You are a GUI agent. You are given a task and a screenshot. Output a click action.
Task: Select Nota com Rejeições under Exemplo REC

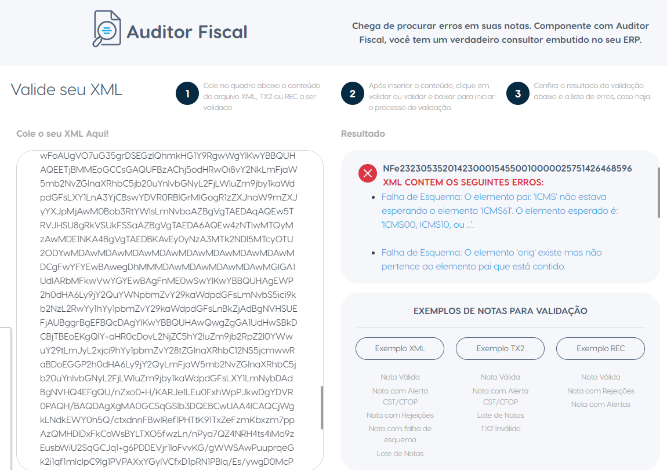tap(601, 391)
